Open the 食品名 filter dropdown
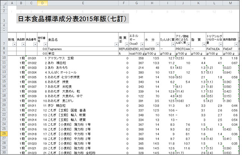The height and width of the screenshot is (158, 249). (116, 45)
